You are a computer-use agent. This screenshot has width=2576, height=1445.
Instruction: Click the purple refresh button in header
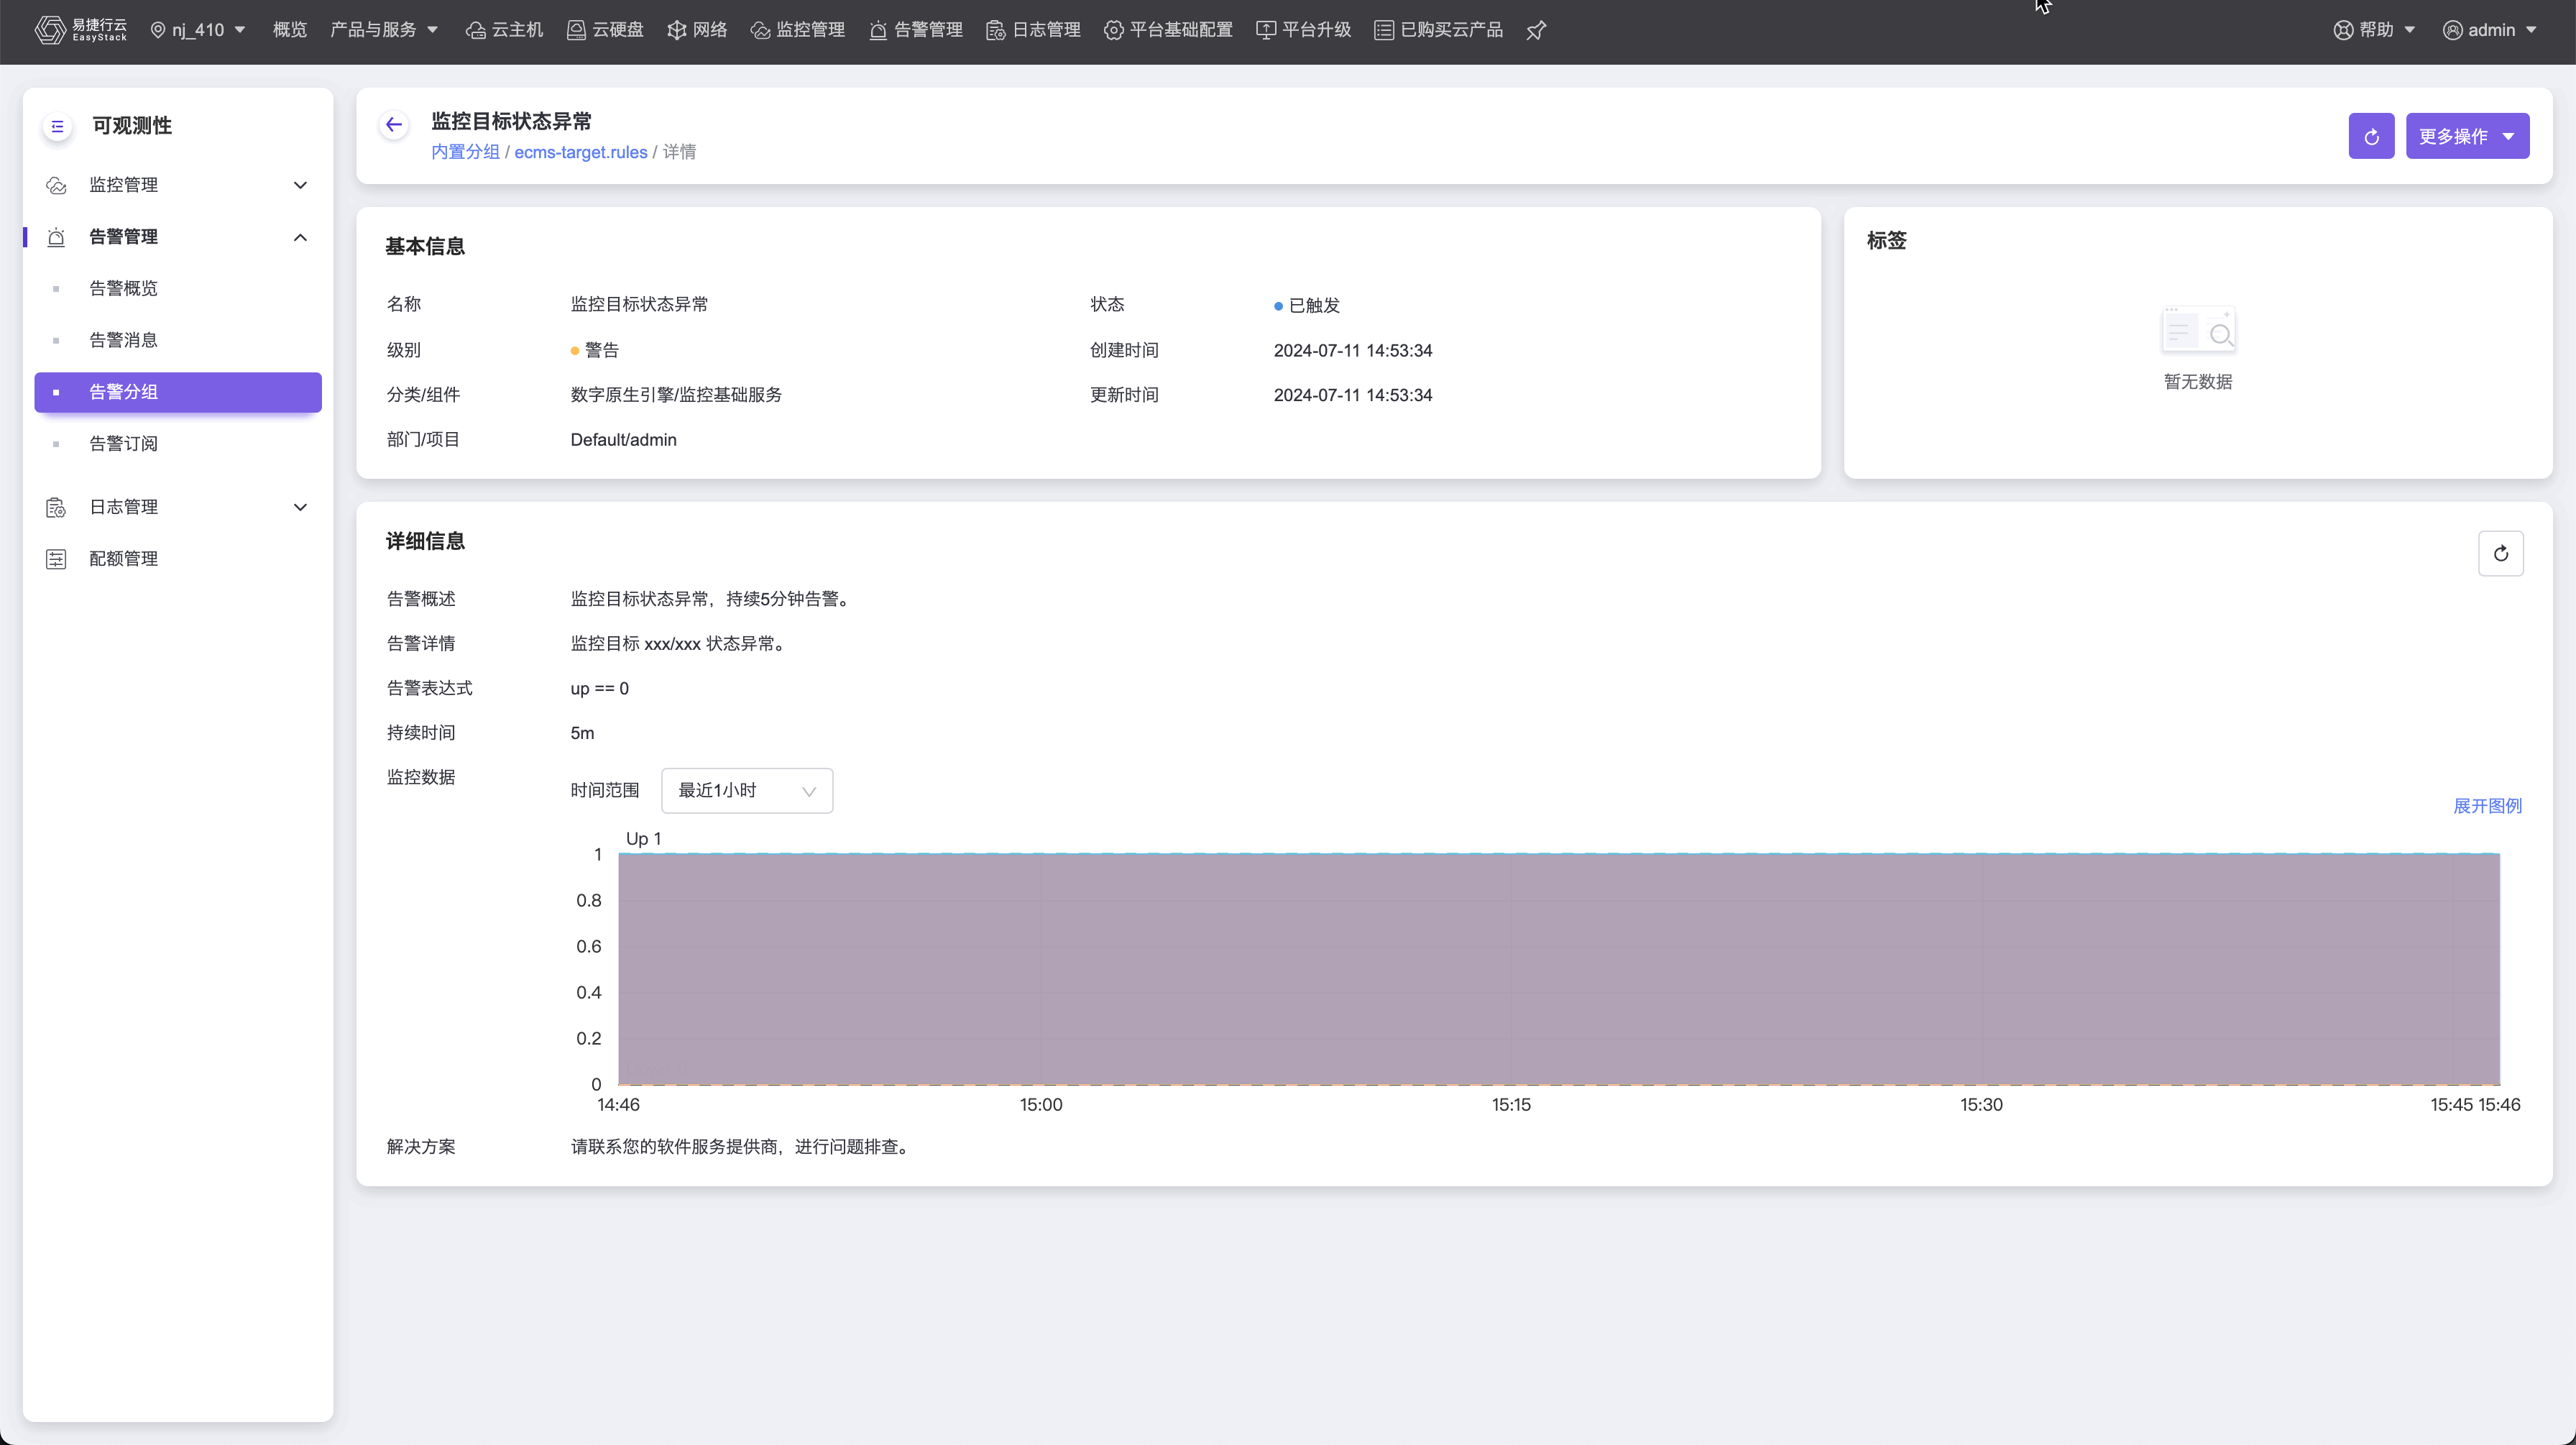click(x=2371, y=136)
